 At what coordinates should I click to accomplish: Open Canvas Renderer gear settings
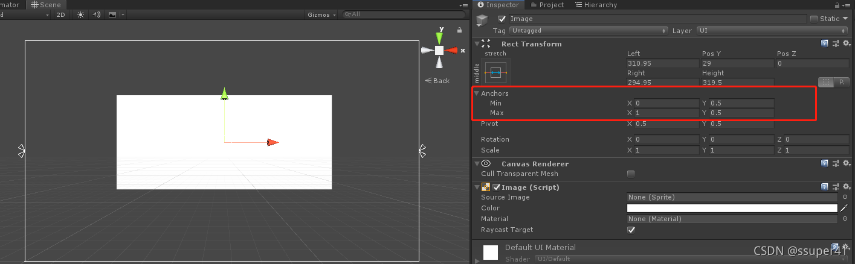[847, 163]
